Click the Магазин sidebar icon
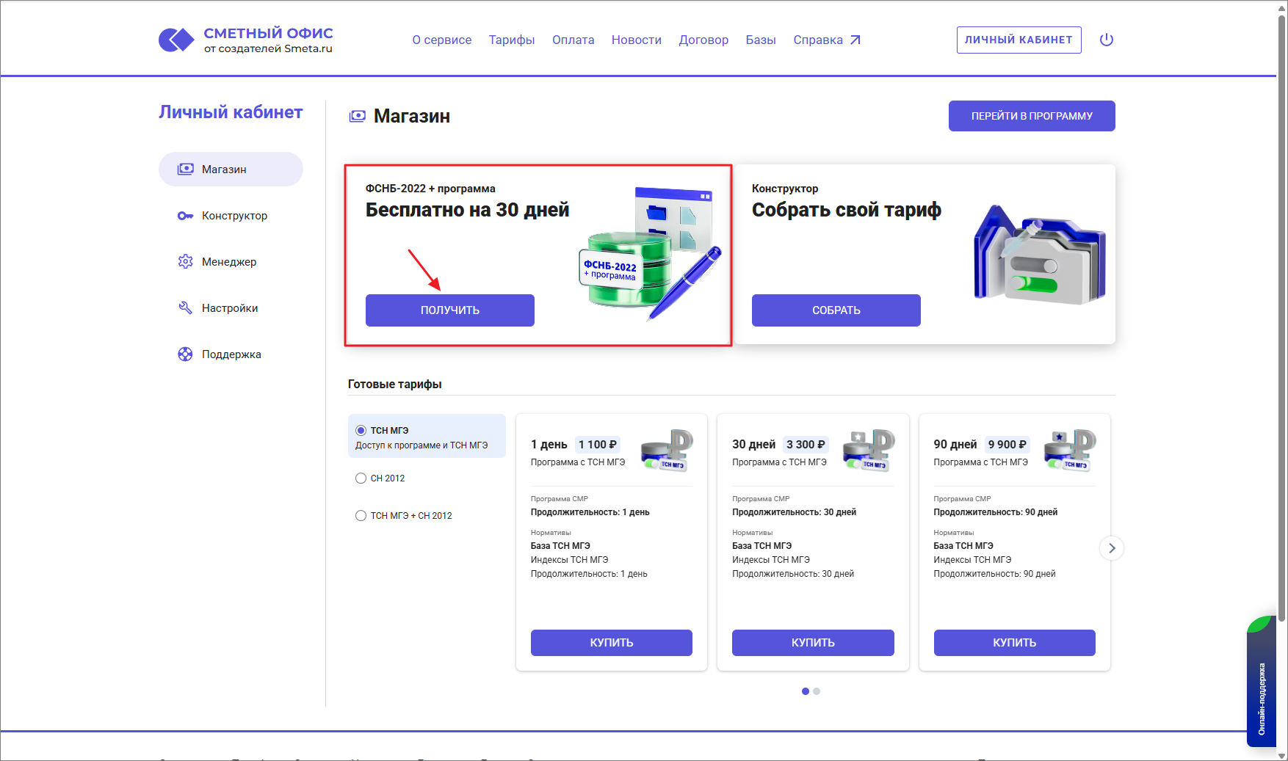The image size is (1288, 761). [186, 170]
